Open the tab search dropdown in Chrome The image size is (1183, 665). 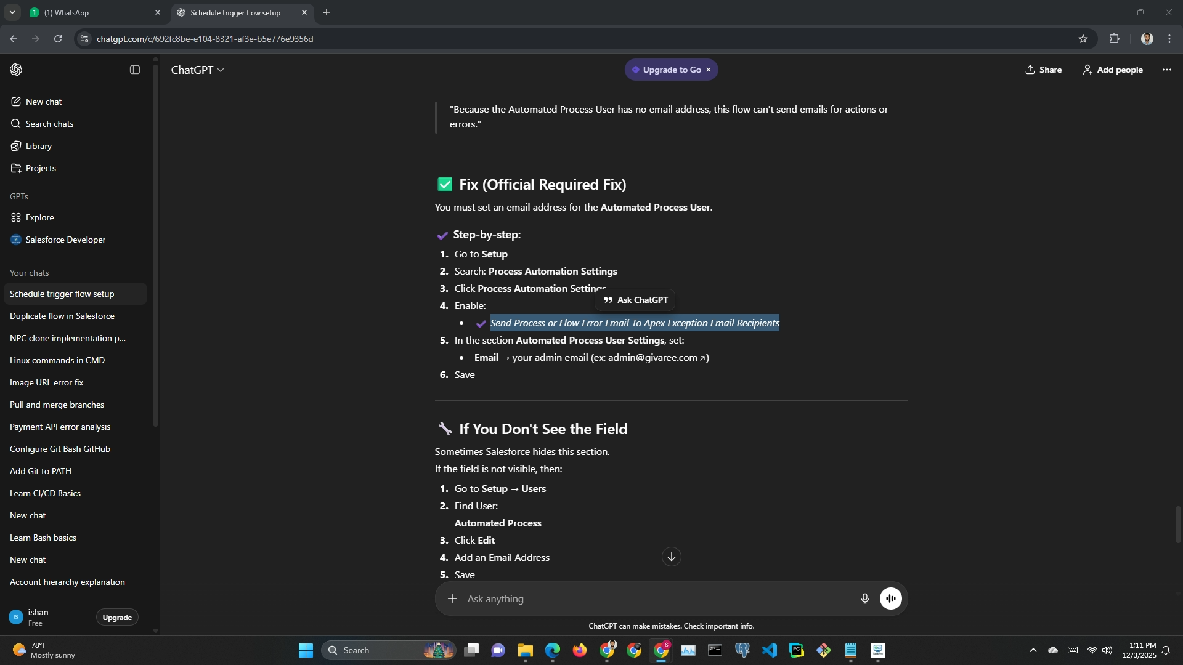click(12, 12)
